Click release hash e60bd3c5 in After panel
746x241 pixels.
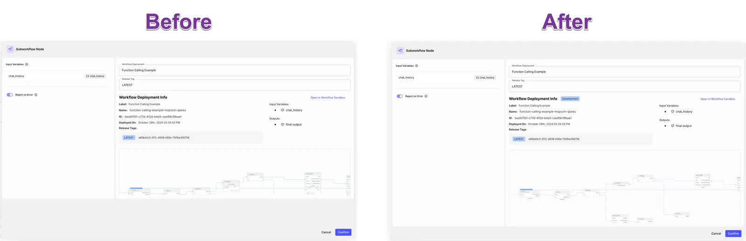[553, 139]
